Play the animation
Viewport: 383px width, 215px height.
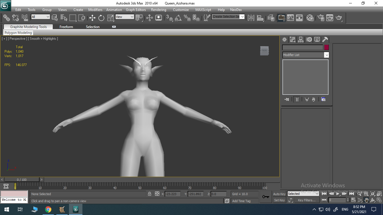coord(338,194)
